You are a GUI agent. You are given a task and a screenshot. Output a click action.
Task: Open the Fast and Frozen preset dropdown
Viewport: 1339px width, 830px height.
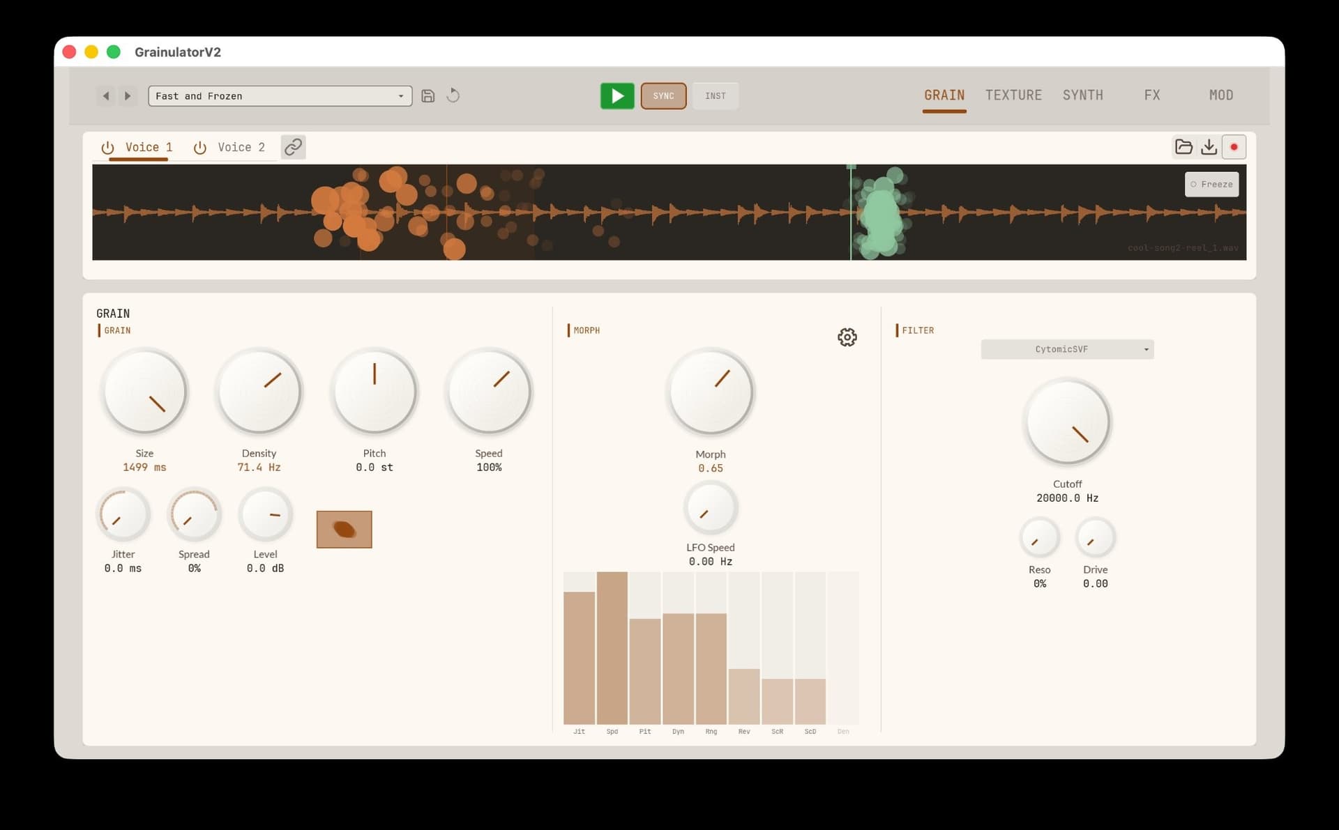[280, 95]
